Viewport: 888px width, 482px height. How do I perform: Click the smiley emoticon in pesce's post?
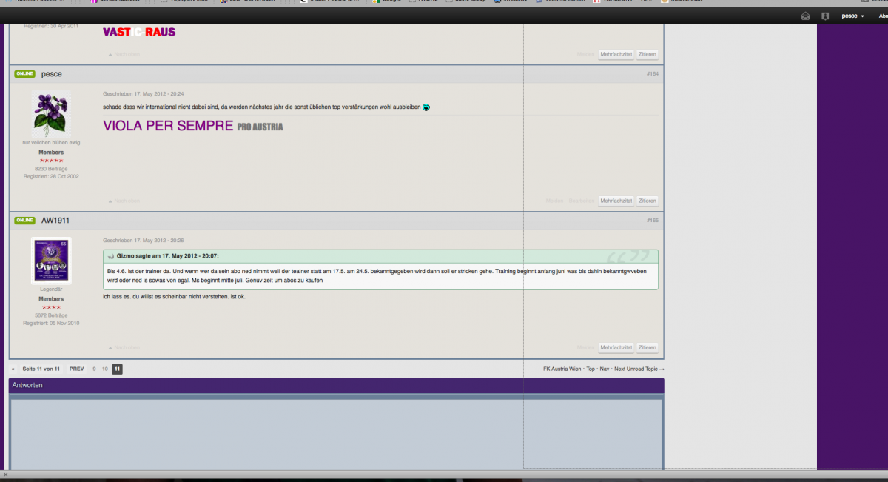point(426,107)
